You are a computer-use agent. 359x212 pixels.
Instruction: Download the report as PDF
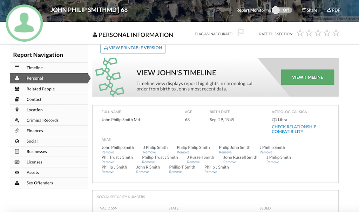333,10
